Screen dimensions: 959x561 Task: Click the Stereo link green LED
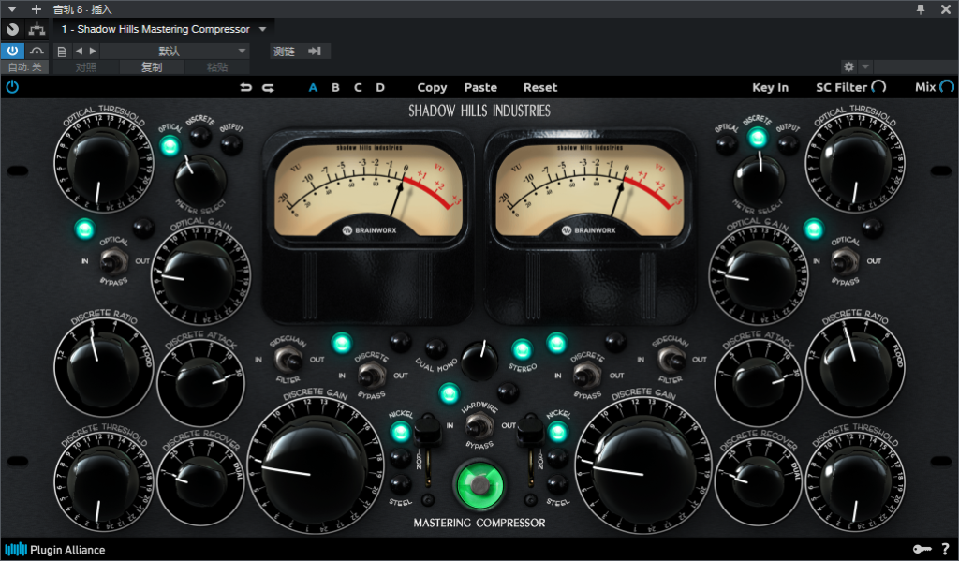pos(522,350)
